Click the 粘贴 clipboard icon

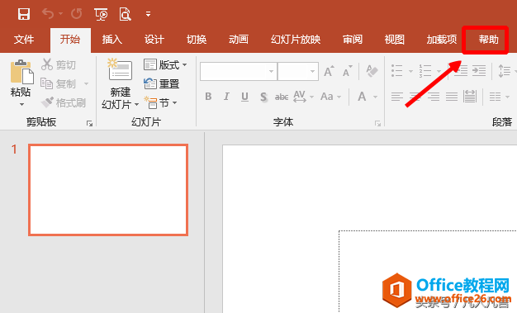coord(21,72)
